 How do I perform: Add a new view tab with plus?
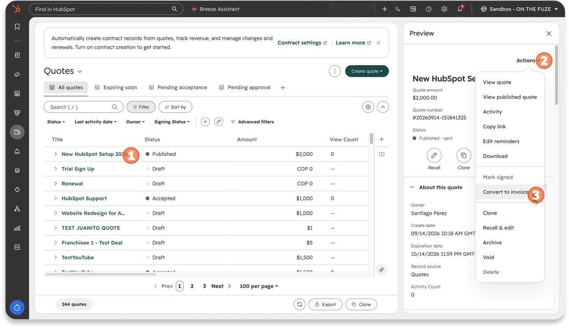coord(283,88)
